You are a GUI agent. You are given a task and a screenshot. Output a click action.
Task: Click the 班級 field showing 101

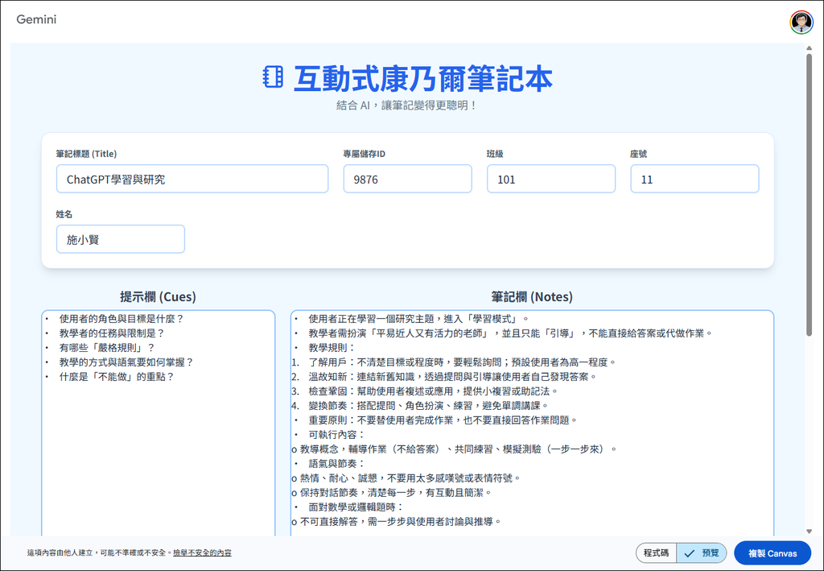[x=550, y=179]
